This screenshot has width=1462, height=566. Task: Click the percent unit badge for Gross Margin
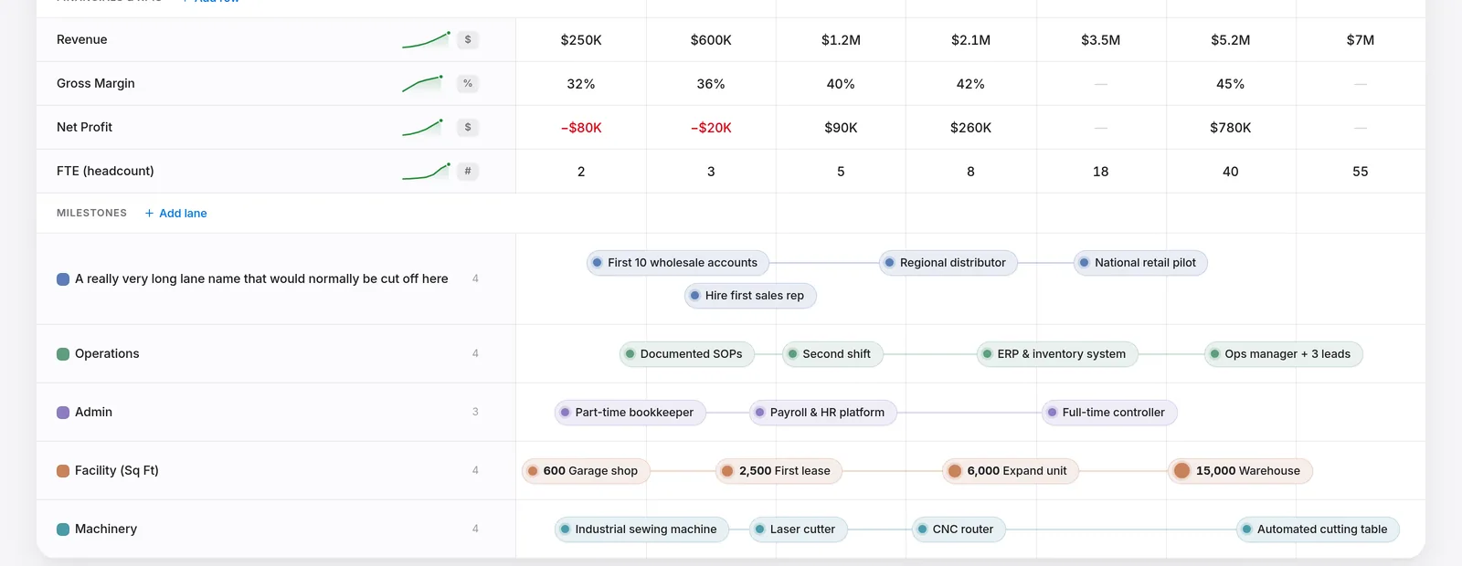click(x=468, y=83)
